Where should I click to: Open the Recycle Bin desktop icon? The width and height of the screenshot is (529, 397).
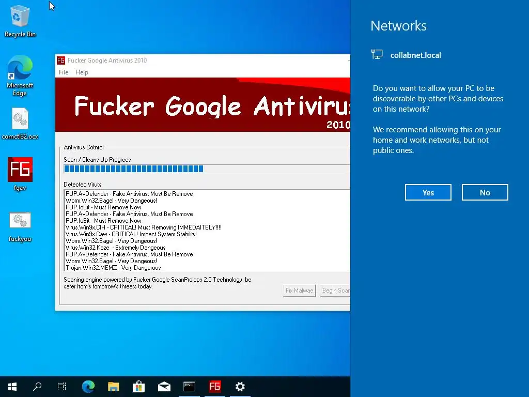(20, 21)
